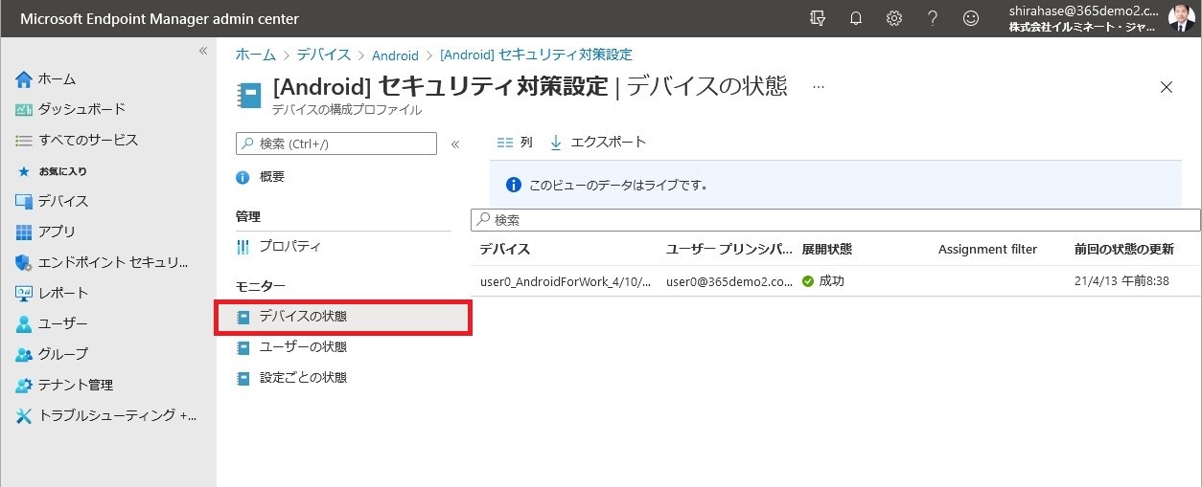Click Android breadcrumb link
Screen dimensions: 1202x487
coord(395,55)
